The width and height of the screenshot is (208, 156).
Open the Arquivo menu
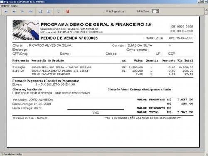[x=5, y=6]
